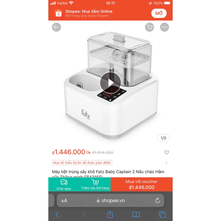Select the shopee.vn address bar
Viewport: 221px width, 221px height.
pos(110,201)
